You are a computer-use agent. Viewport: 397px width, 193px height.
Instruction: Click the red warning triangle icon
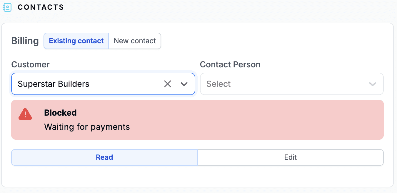25,114
